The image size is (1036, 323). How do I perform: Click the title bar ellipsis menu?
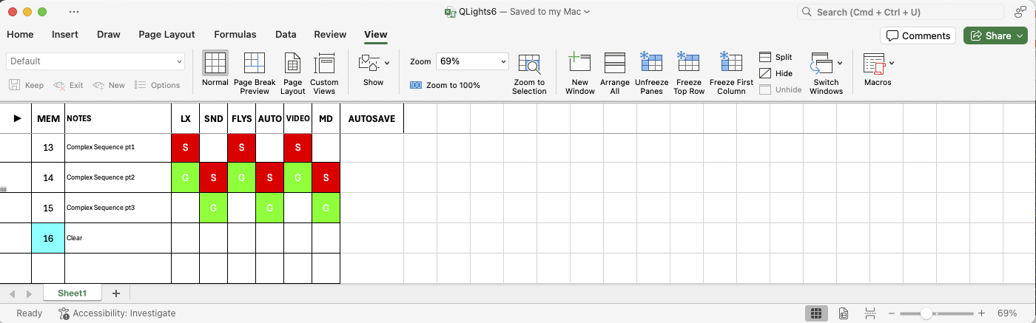click(74, 12)
